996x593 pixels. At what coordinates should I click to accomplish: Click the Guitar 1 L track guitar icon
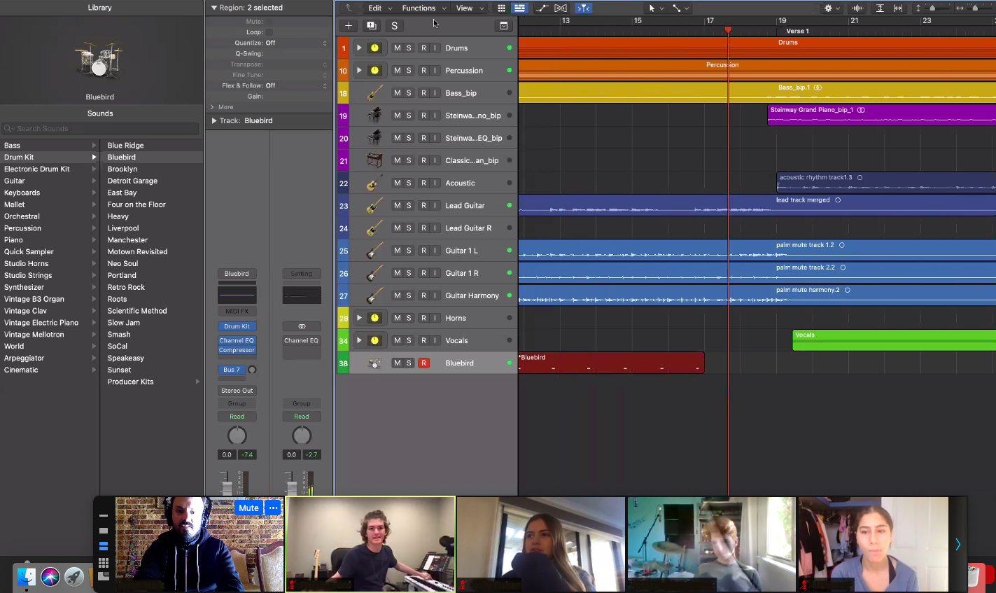click(x=375, y=250)
